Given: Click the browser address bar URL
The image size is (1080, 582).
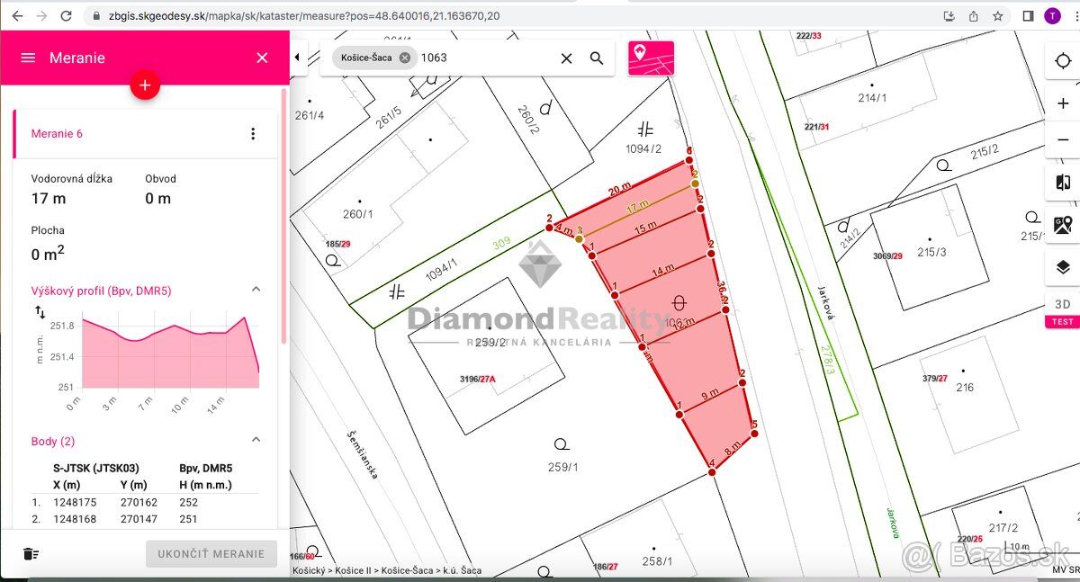Looking at the screenshot, I should (304, 16).
